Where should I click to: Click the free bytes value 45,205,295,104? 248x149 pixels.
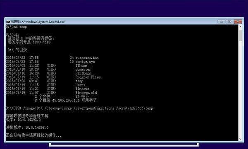pyautogui.click(x=66, y=101)
